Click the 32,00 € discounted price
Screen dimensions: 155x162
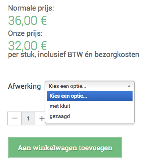pos(27,46)
